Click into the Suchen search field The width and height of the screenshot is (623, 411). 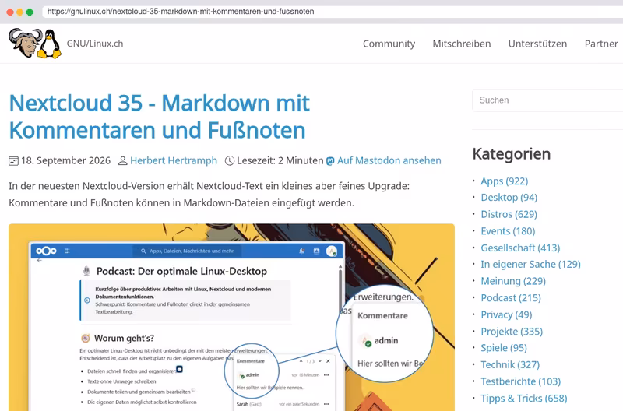547,100
